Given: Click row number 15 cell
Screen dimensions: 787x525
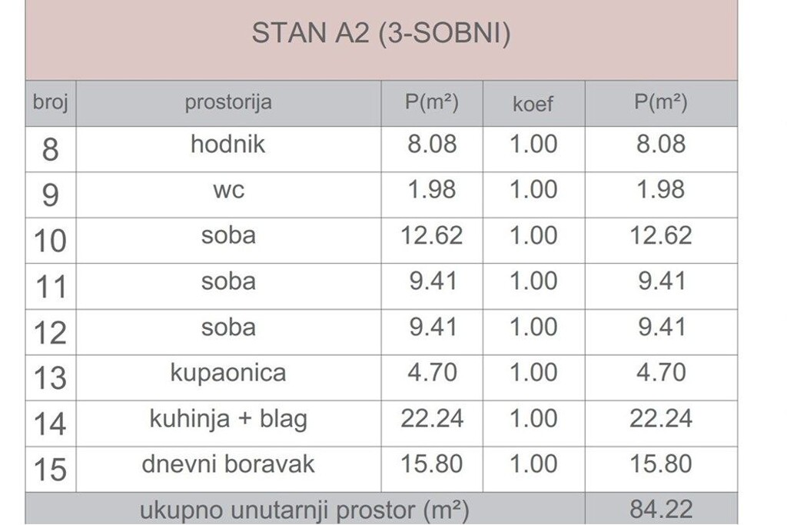Looking at the screenshot, I should [51, 470].
